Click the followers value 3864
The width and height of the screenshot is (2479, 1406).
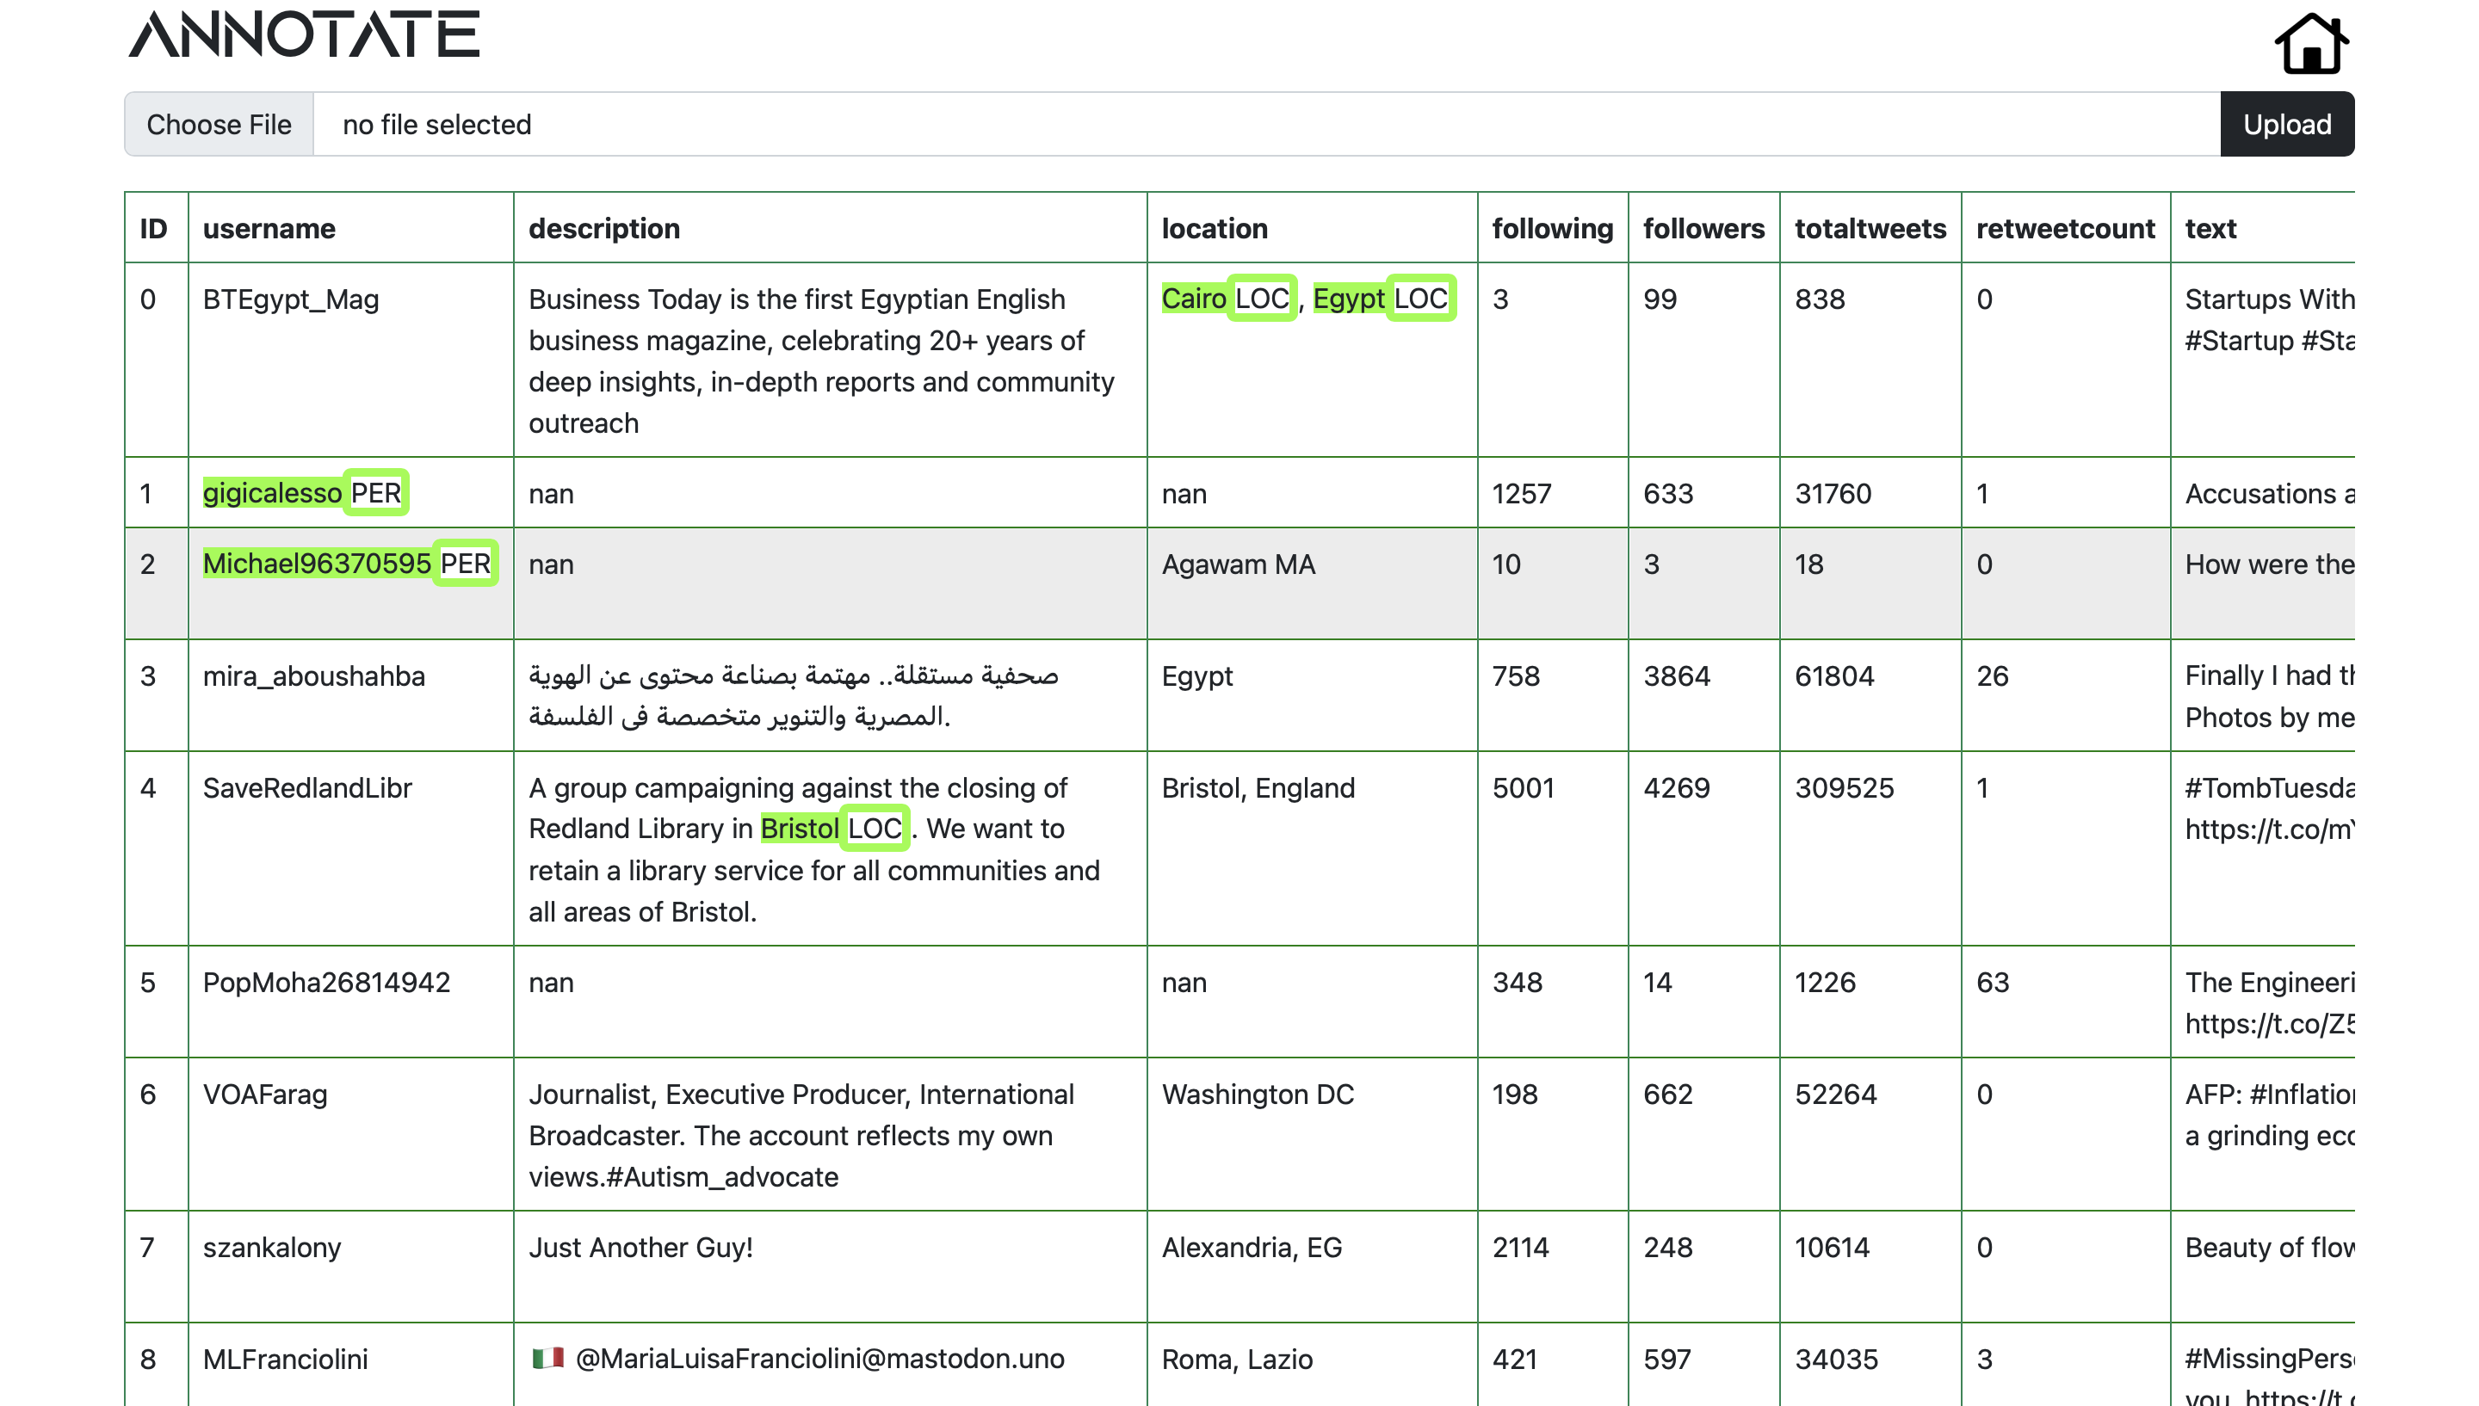(x=1676, y=675)
